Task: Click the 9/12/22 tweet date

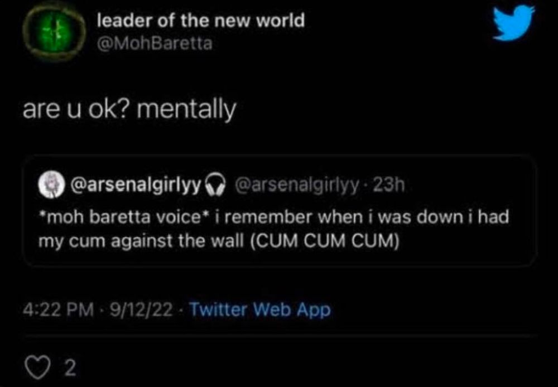Action: pyautogui.click(x=141, y=310)
